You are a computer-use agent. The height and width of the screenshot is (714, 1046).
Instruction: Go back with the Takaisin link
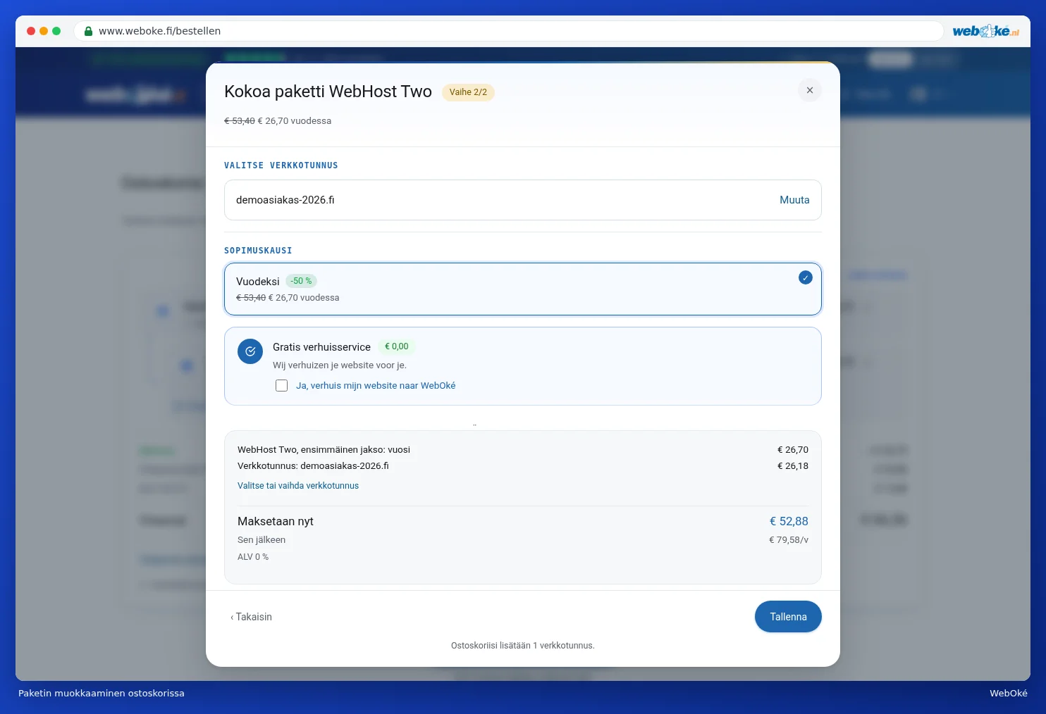[251, 617]
